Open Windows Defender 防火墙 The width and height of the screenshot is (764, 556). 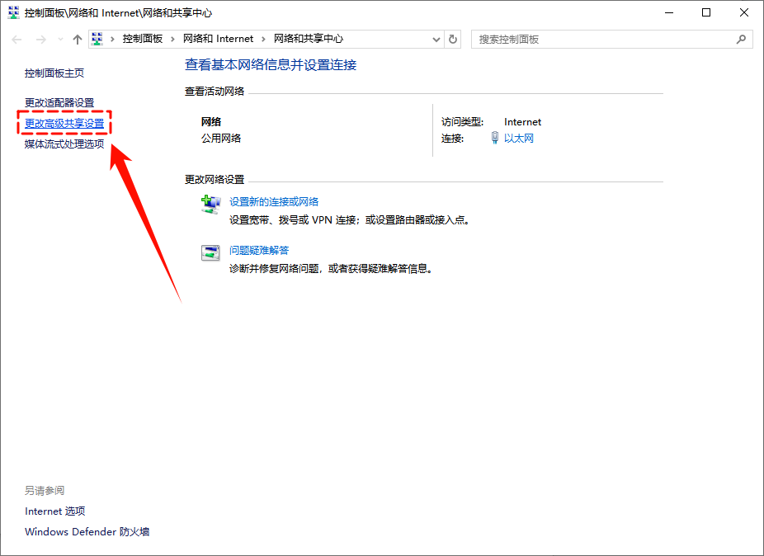click(x=86, y=532)
